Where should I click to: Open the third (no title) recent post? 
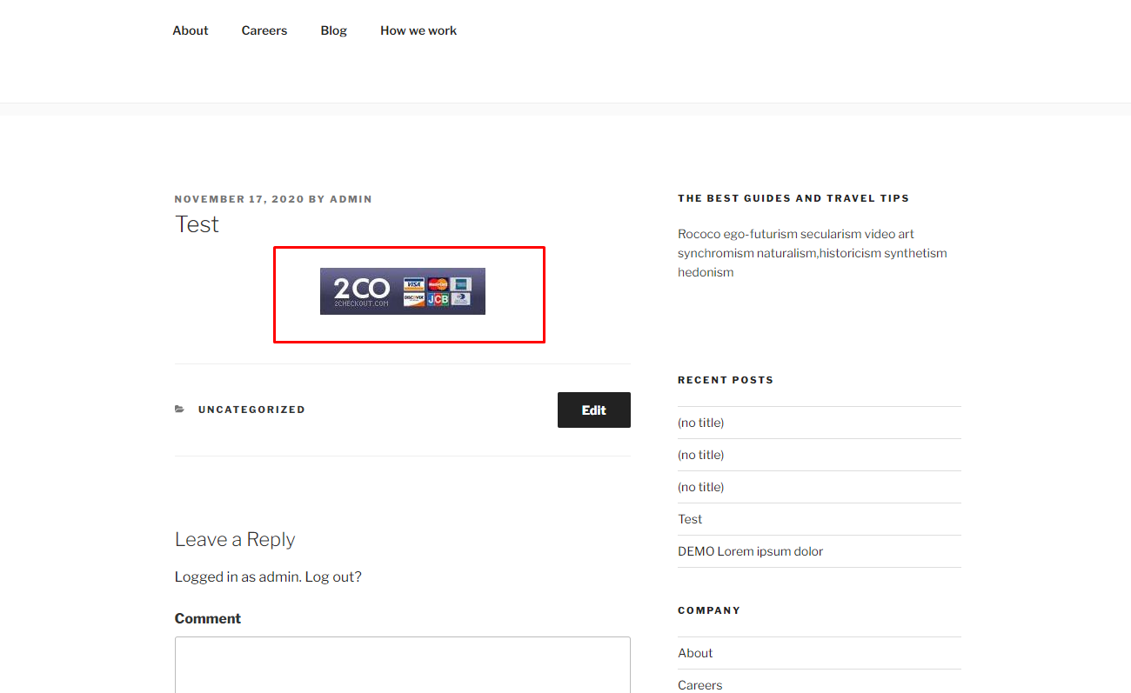coord(701,487)
